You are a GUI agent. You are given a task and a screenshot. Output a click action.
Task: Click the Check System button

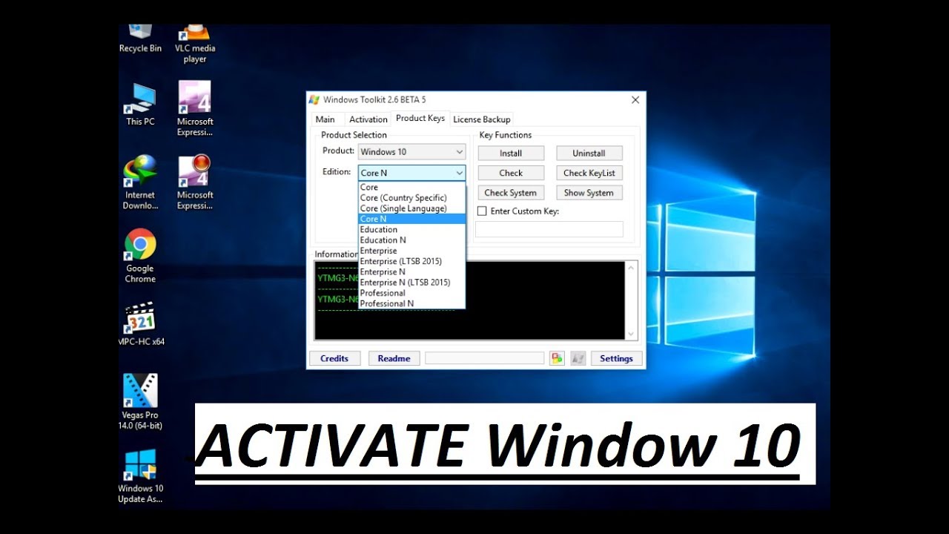pos(511,193)
